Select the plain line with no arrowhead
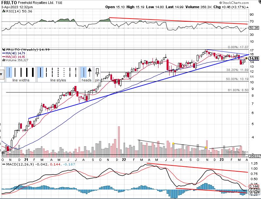 [x=84, y=72]
